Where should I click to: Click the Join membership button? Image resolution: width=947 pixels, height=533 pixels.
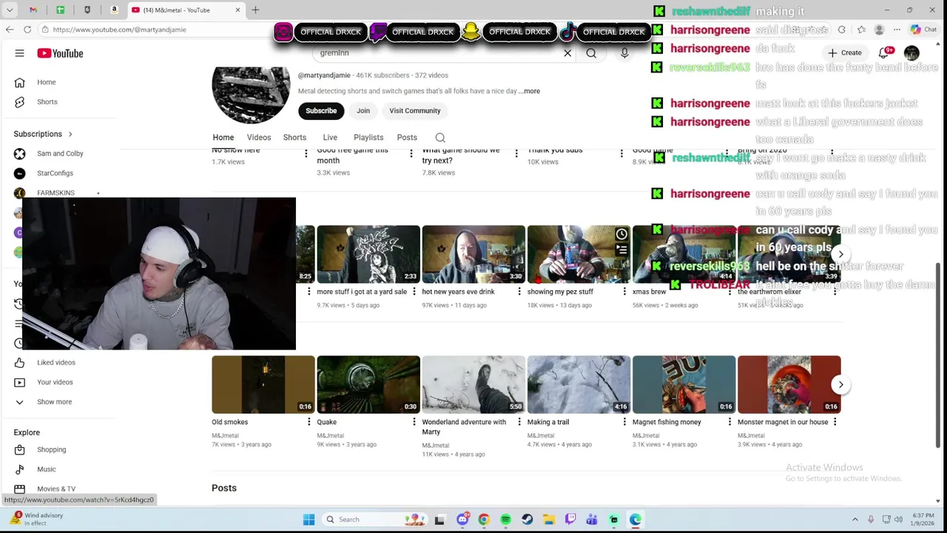click(x=363, y=111)
